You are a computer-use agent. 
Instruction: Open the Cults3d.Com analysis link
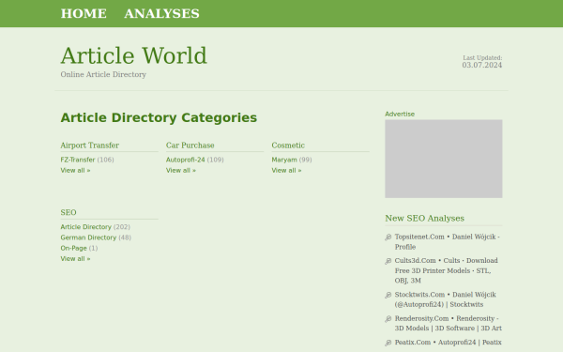[446, 270]
